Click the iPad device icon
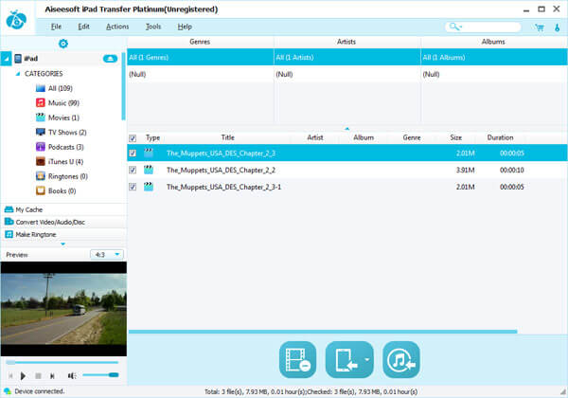The image size is (568, 398). tap(18, 59)
